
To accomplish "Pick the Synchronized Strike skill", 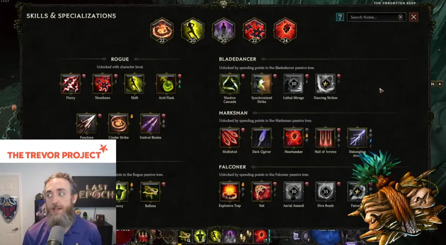I will [262, 84].
